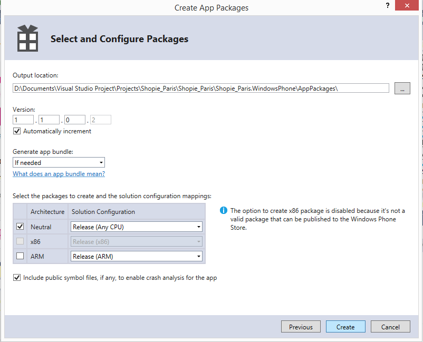The height and width of the screenshot is (342, 423).
Task: Toggle the Automatically increment checkbox
Action: [17, 131]
